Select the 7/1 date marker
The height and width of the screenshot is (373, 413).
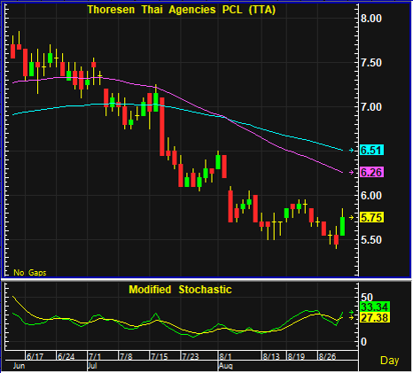(95, 356)
